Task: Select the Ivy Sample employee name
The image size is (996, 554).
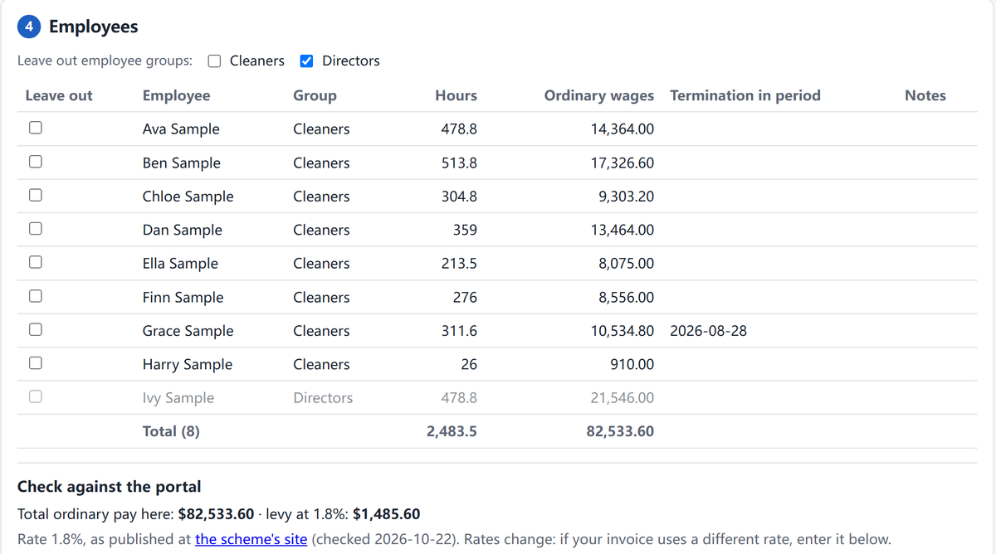Action: (178, 398)
